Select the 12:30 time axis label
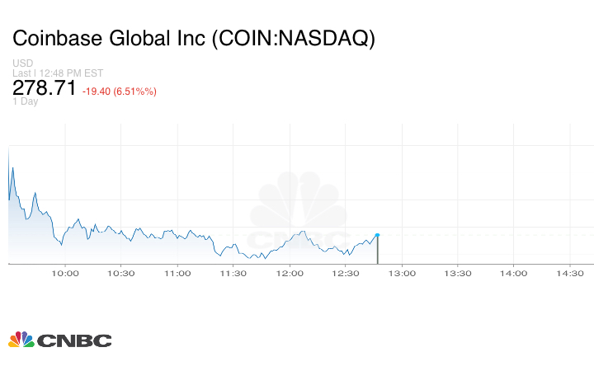 pyautogui.click(x=346, y=274)
